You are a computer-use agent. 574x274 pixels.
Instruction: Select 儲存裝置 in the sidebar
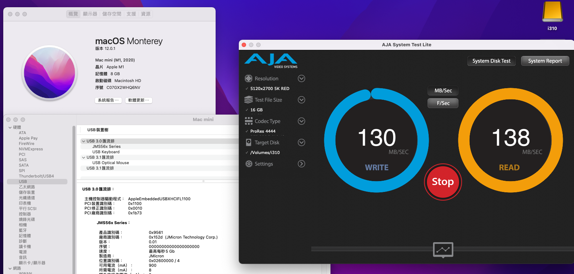[x=27, y=192]
